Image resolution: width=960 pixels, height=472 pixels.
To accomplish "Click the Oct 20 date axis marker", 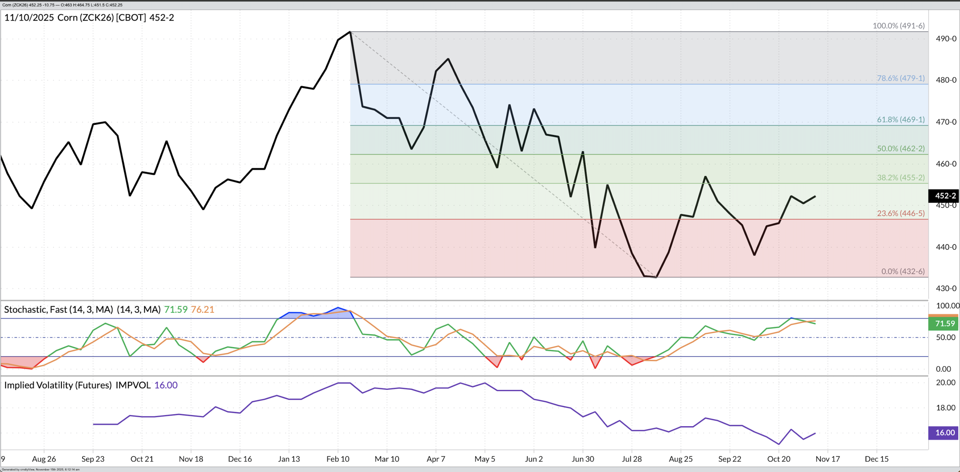I will coord(778,459).
